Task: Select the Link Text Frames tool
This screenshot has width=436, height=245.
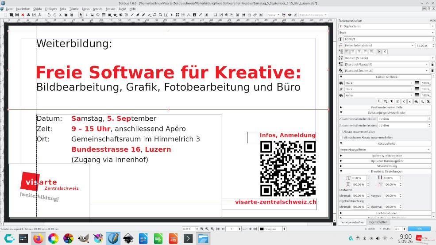Action: tap(177, 15)
